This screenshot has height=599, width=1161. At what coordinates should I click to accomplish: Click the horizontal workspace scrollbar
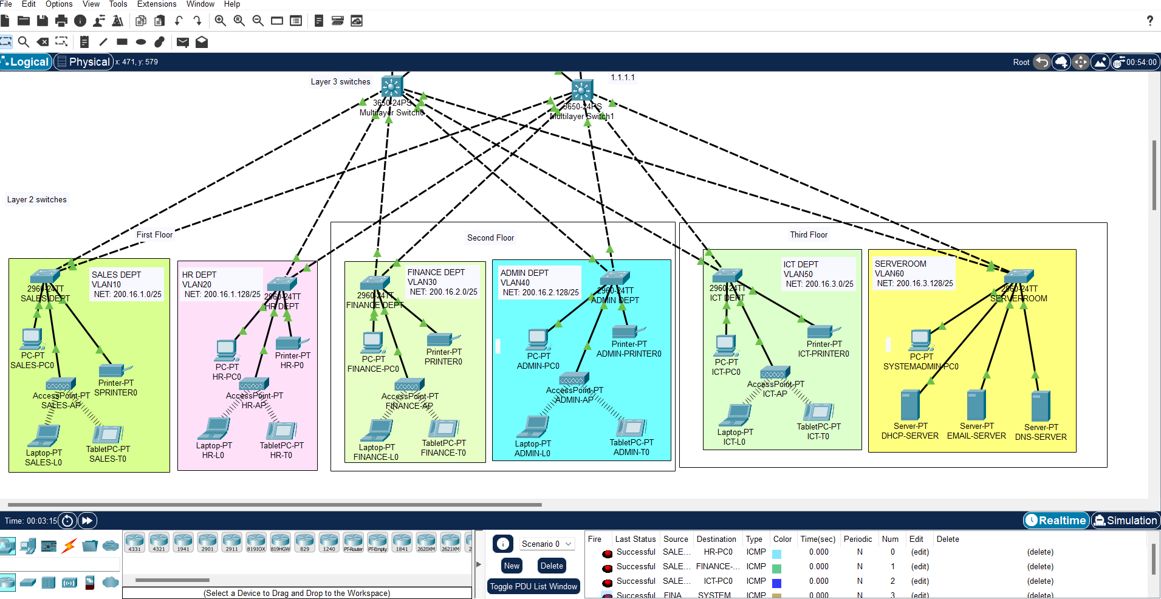pos(275,504)
